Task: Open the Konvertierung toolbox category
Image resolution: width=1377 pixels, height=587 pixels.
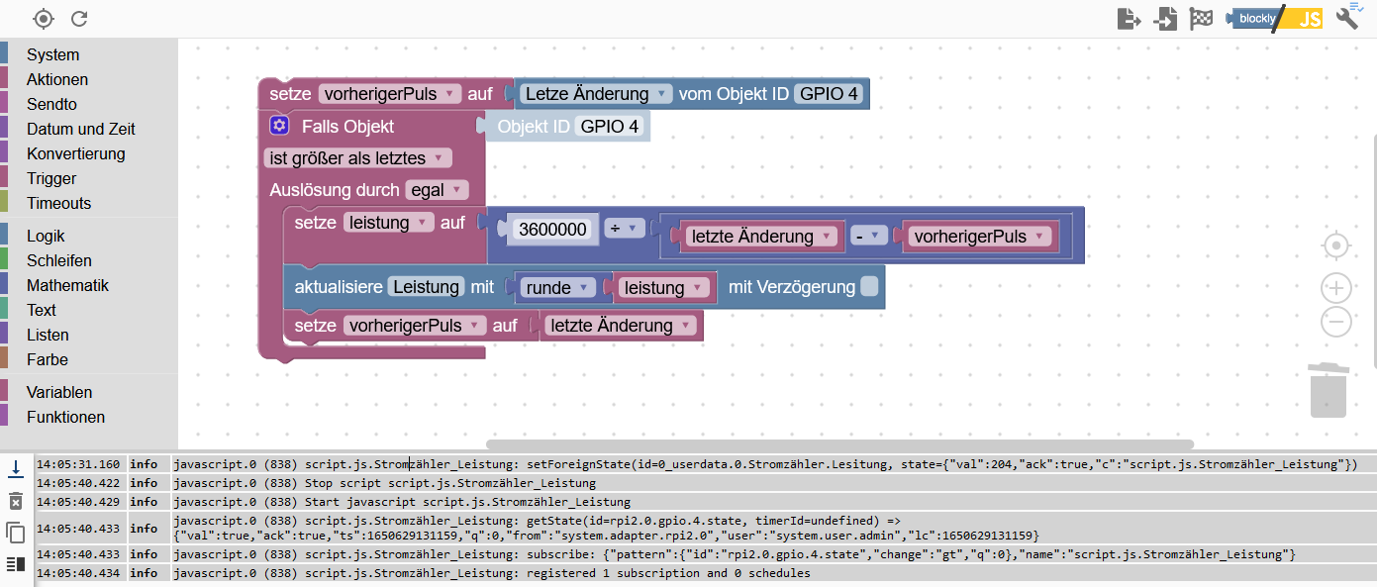Action: click(x=76, y=153)
